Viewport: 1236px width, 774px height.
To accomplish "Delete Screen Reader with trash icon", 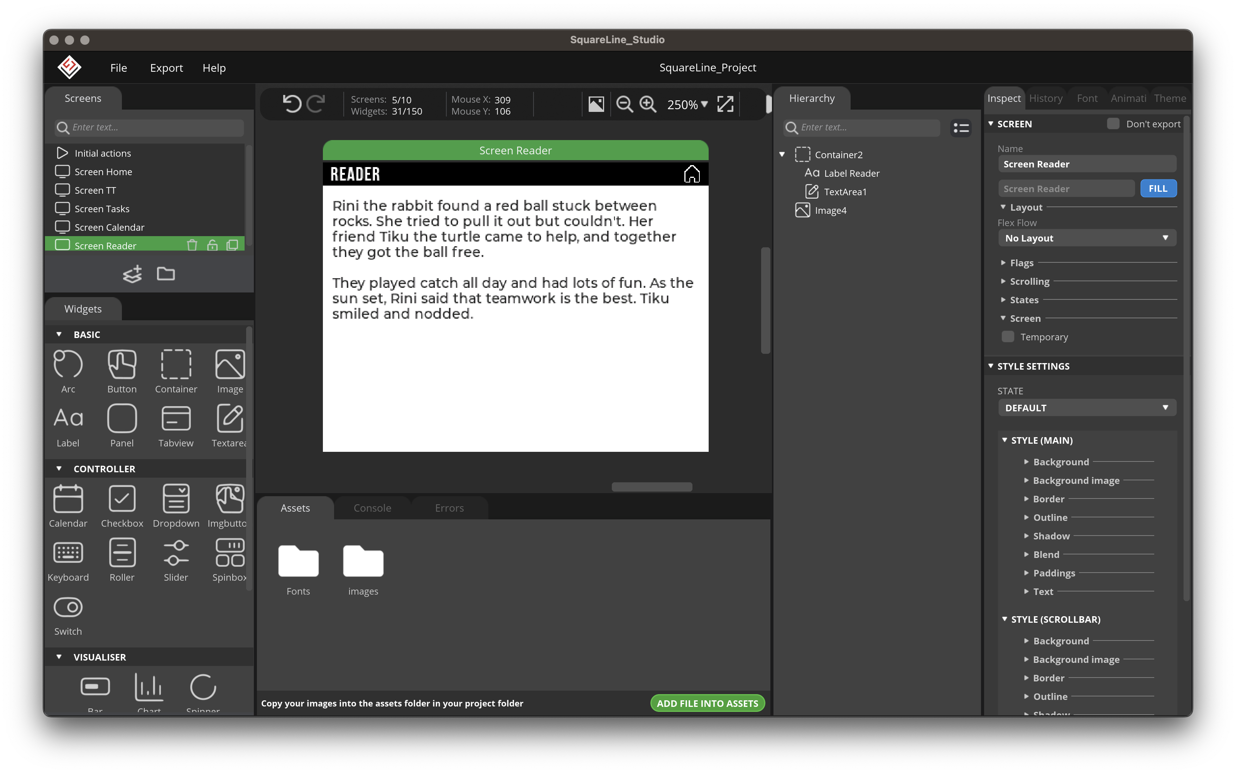I will (192, 245).
